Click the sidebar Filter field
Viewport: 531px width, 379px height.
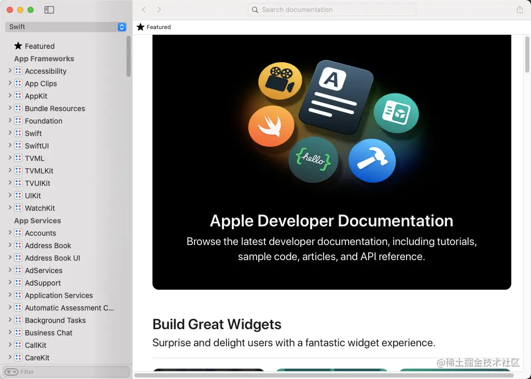coord(66,372)
